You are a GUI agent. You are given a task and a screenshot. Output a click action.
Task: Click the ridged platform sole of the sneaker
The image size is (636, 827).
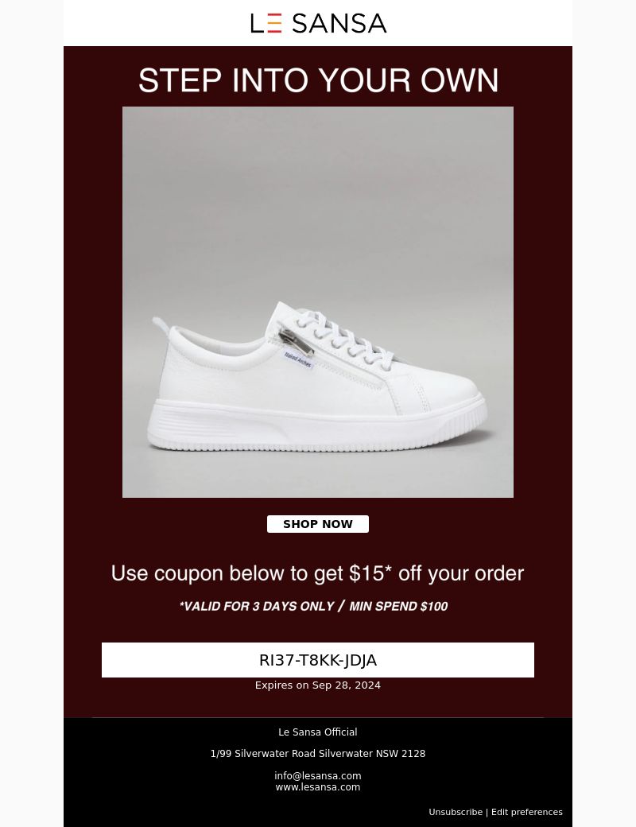coord(316,426)
